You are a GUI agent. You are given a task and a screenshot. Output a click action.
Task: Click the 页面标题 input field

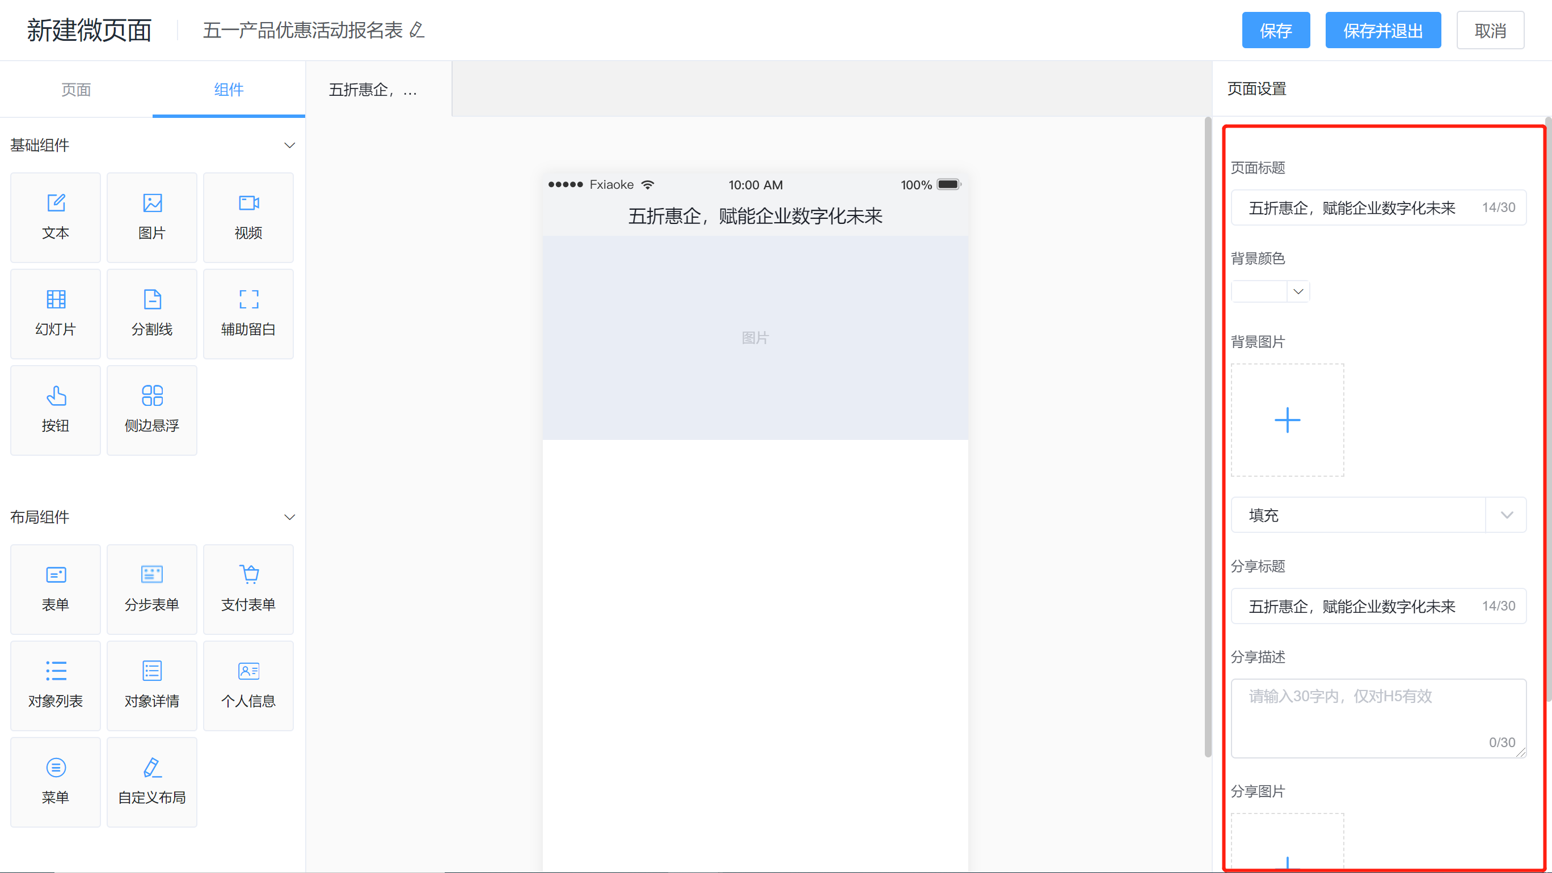1378,207
